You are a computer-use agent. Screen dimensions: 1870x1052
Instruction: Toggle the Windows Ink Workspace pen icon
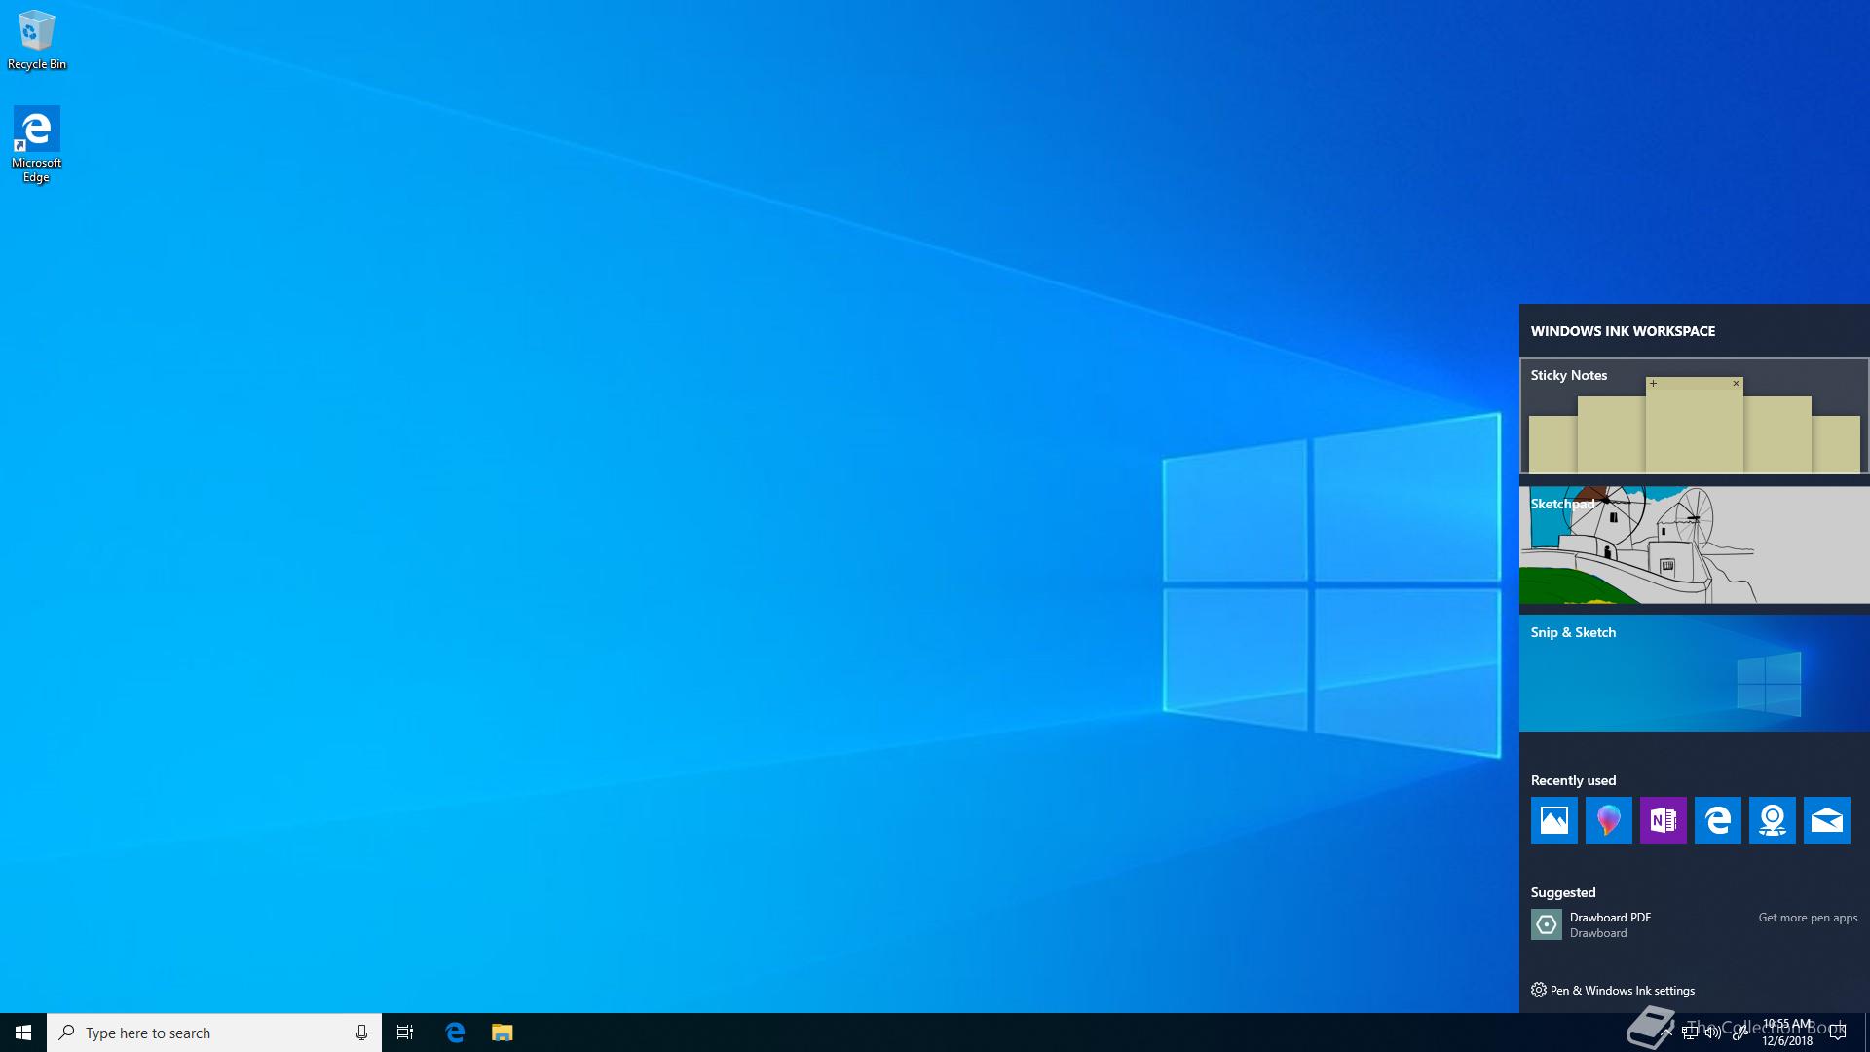click(1739, 1033)
